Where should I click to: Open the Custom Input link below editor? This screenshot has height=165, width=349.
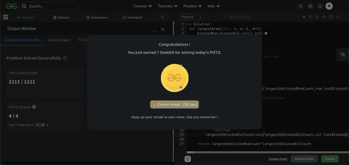[x=278, y=159]
